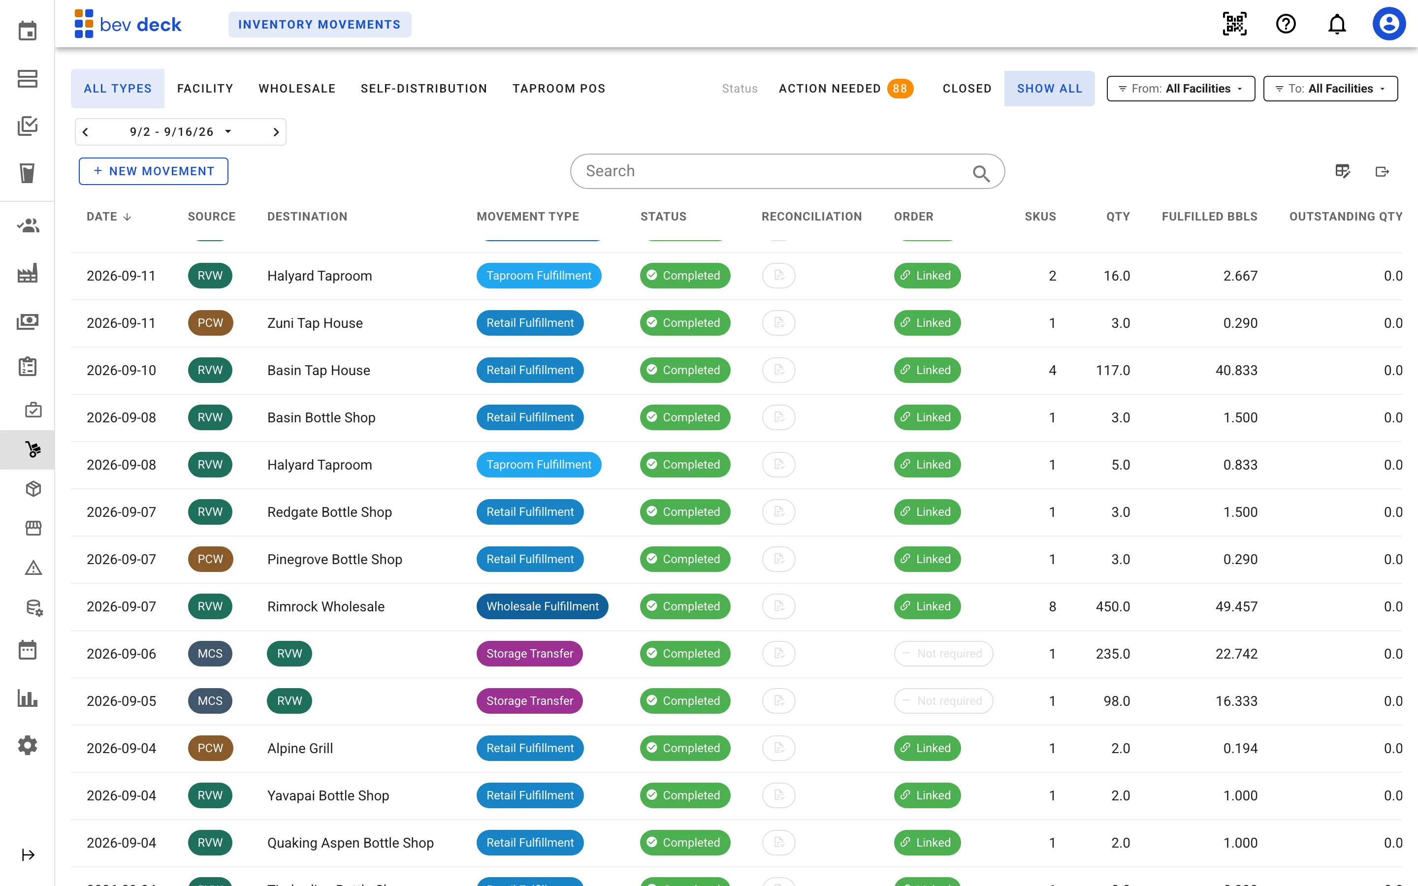
Task: Click the export icon beside search
Action: (x=1382, y=171)
